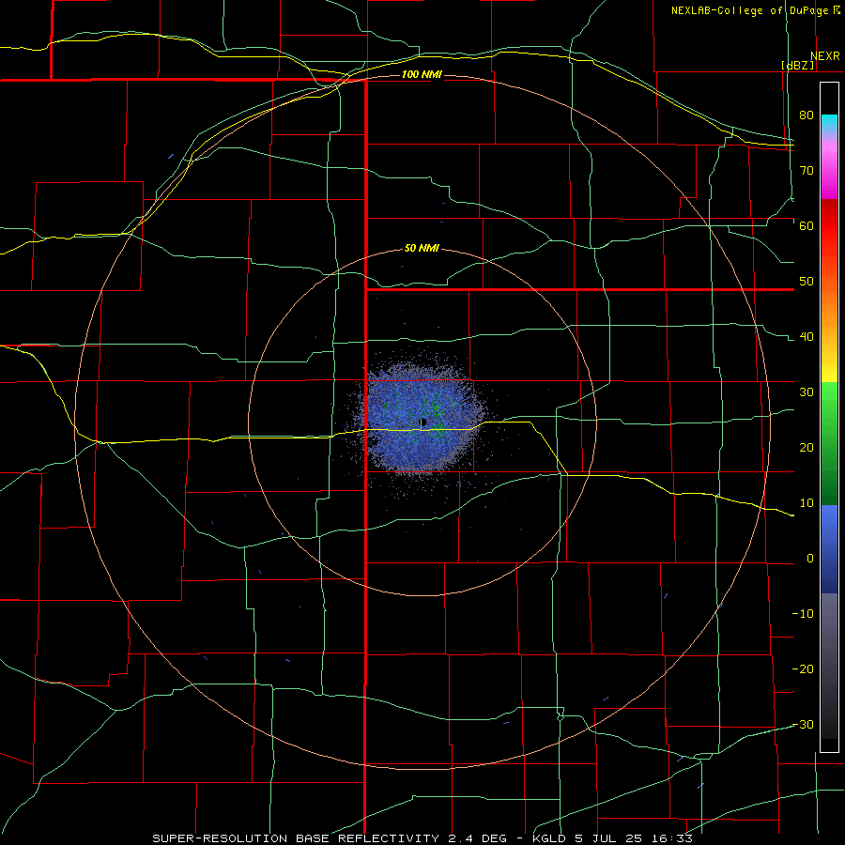Click the -10 value on the dBZ scale
845x845 pixels.
tap(803, 614)
